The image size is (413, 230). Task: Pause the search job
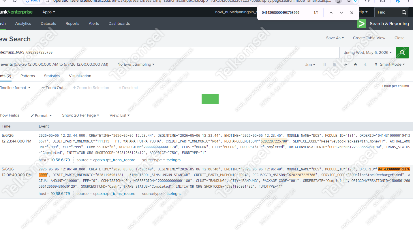[324, 64]
